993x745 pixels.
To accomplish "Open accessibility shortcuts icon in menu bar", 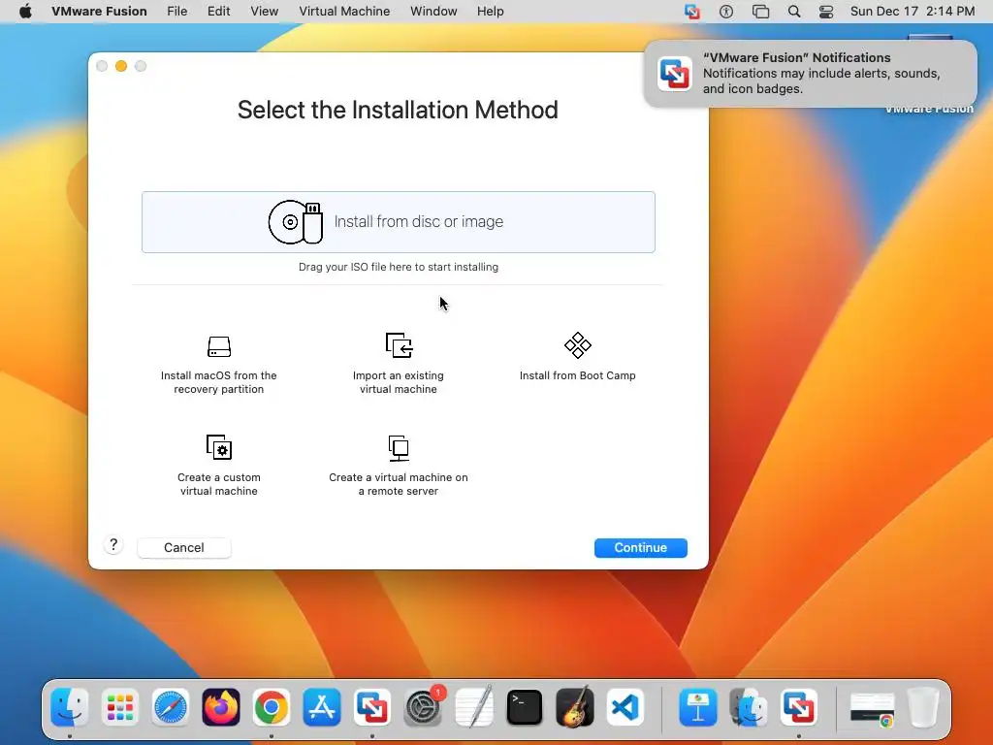I will (726, 12).
